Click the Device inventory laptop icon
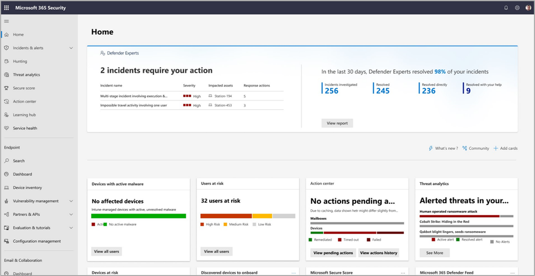The width and height of the screenshot is (535, 276). 6,187
